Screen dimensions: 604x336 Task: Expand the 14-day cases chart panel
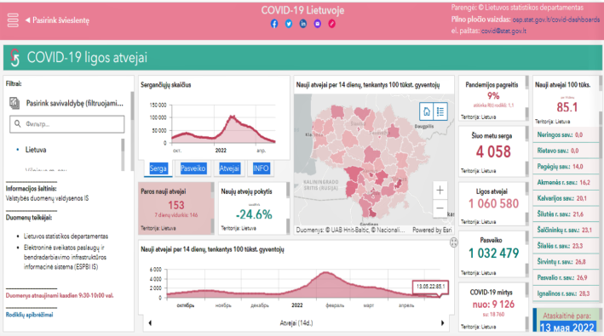(454, 242)
